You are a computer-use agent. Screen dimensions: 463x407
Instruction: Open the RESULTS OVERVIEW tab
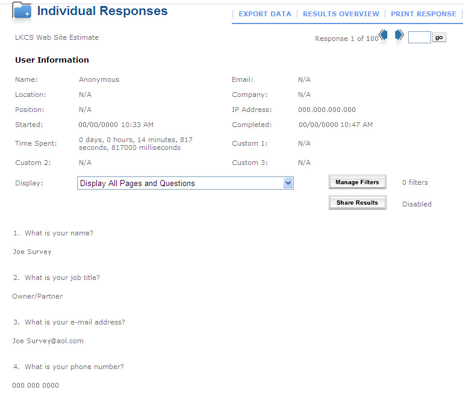pos(341,14)
